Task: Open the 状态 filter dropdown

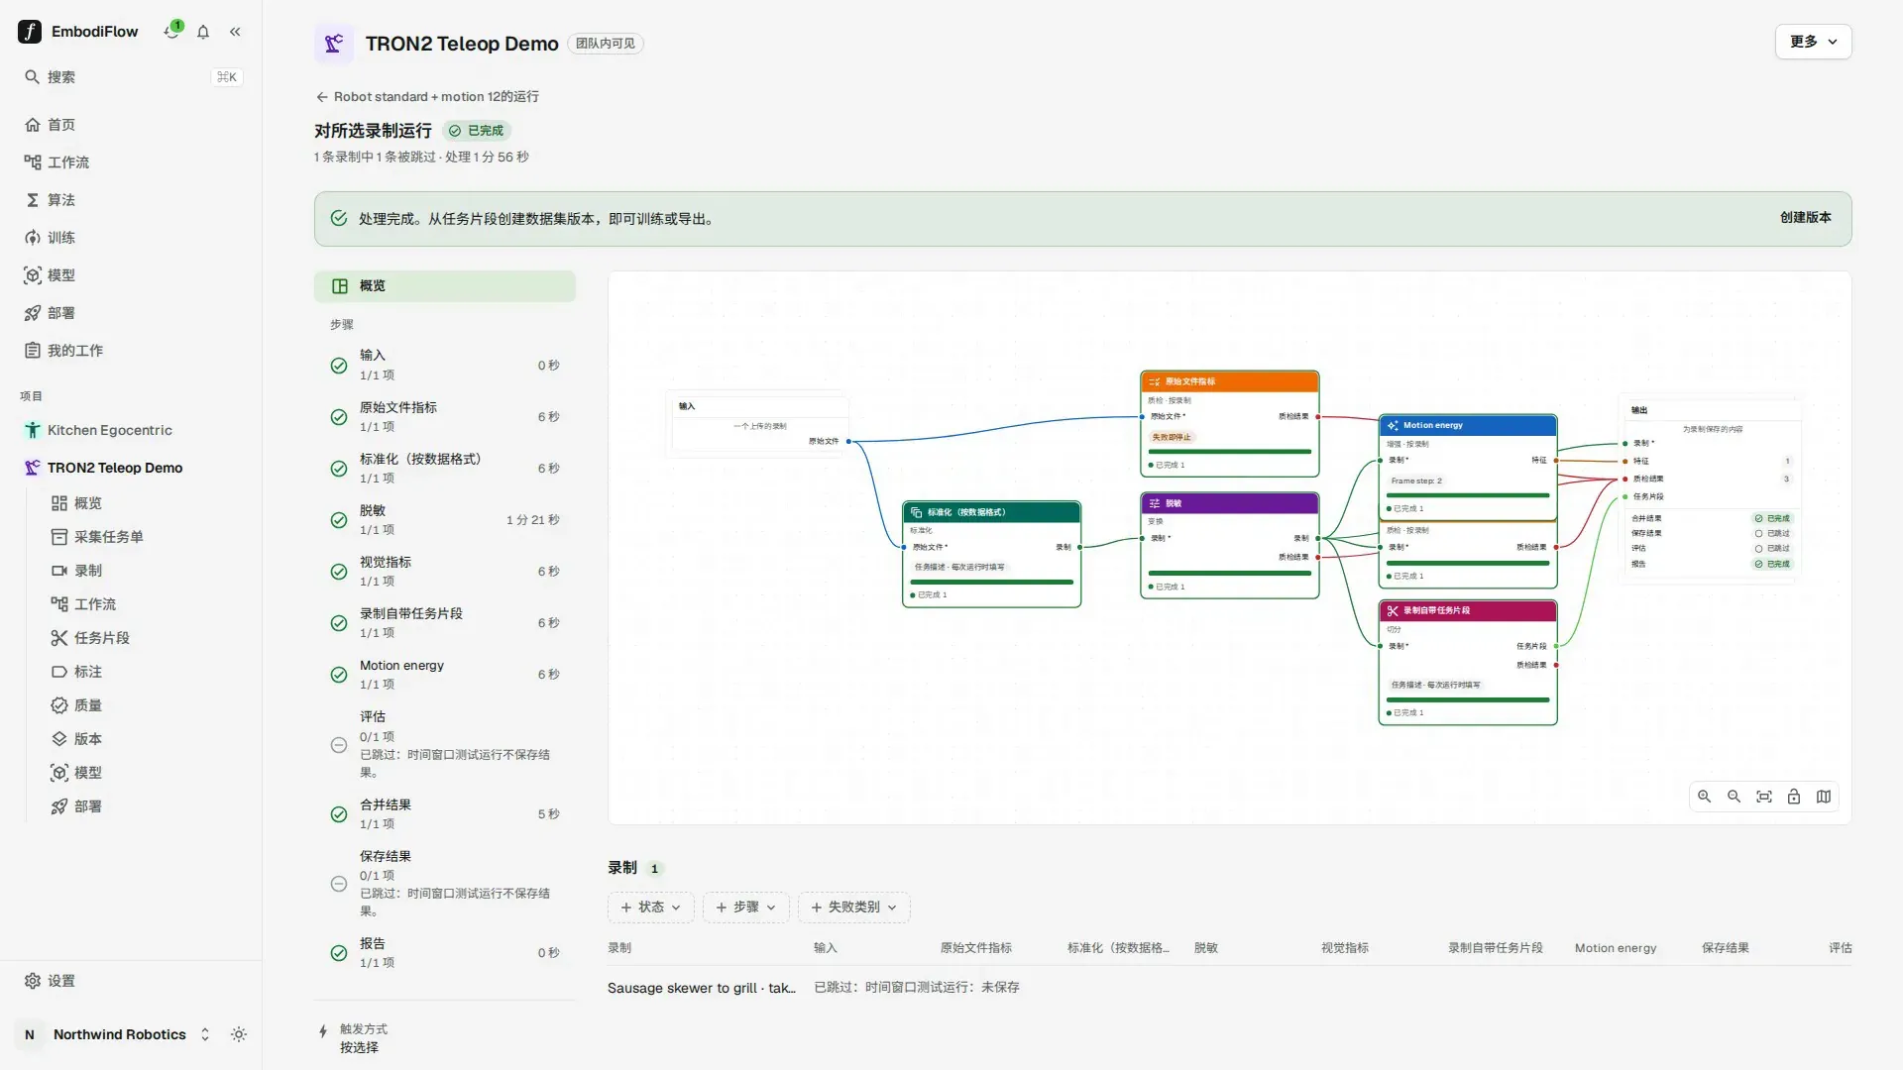Action: click(651, 908)
